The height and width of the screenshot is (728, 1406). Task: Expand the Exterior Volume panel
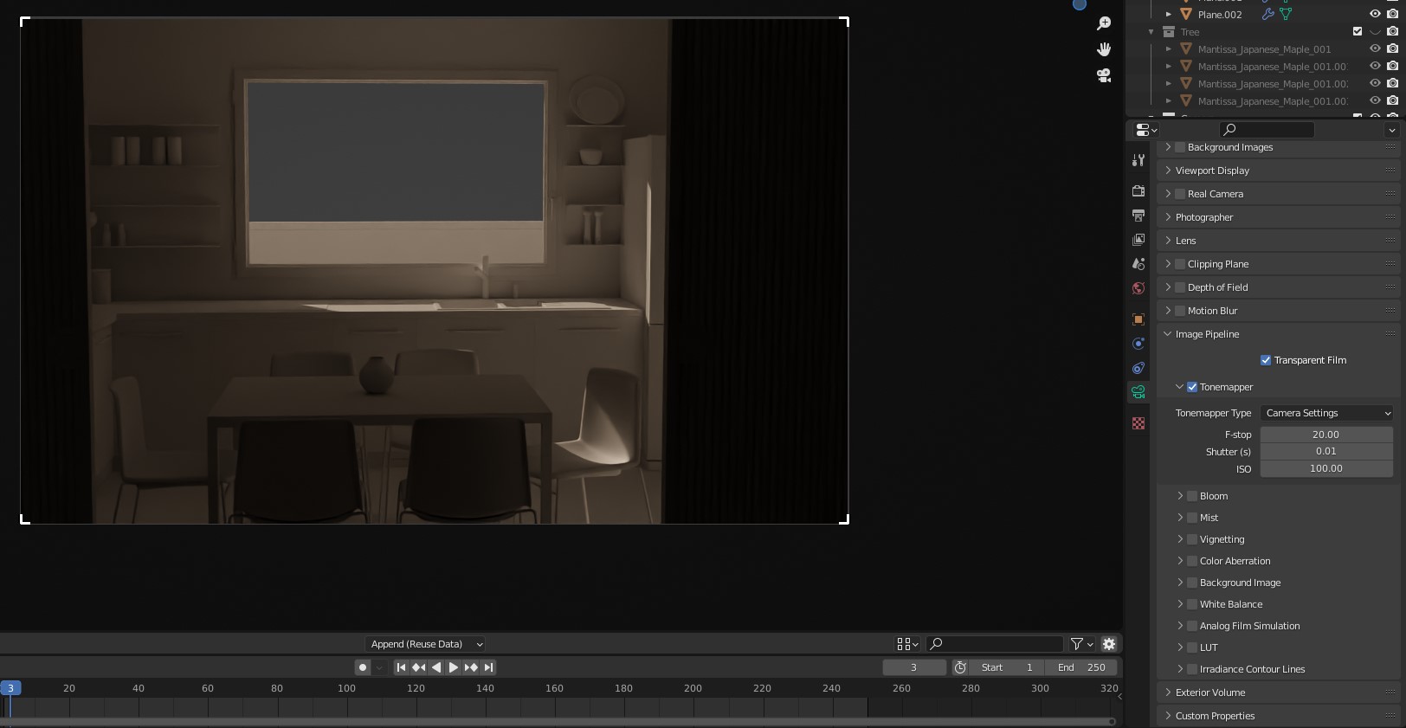pos(1209,693)
